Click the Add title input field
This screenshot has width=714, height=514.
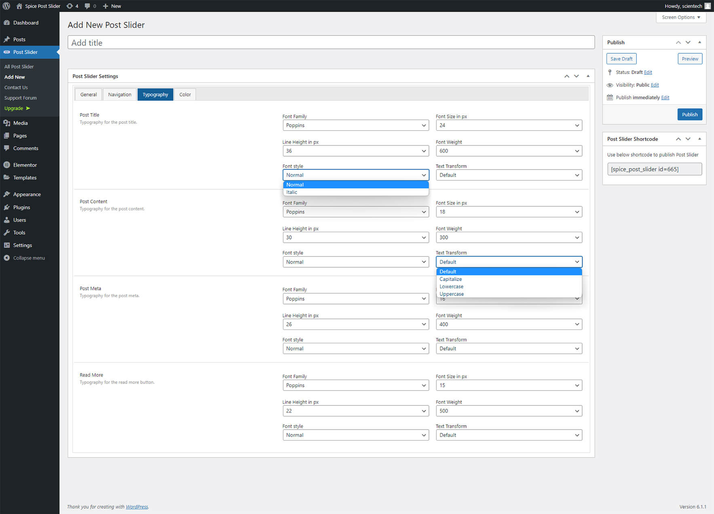pos(331,43)
